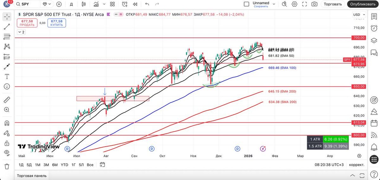Click the Опубликовать button
The width and height of the screenshot is (380, 180).
[364, 4]
